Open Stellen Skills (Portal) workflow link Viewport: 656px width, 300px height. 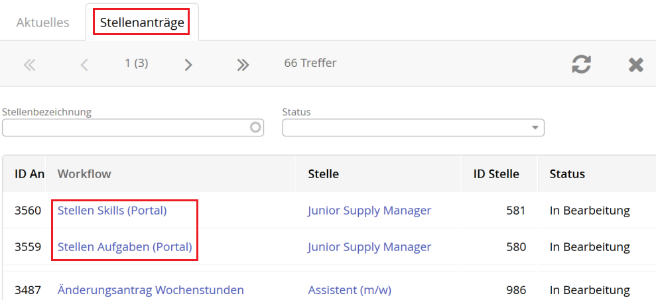[112, 211]
